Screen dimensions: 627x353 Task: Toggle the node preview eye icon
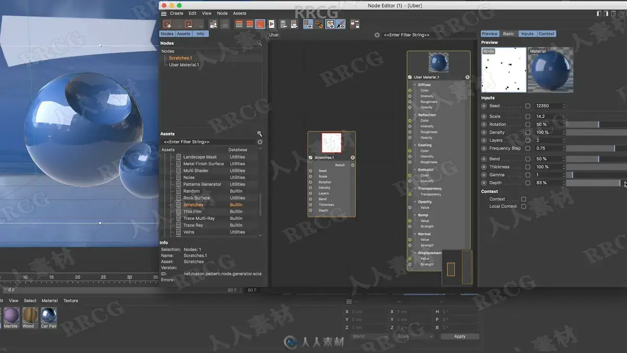coord(308,24)
